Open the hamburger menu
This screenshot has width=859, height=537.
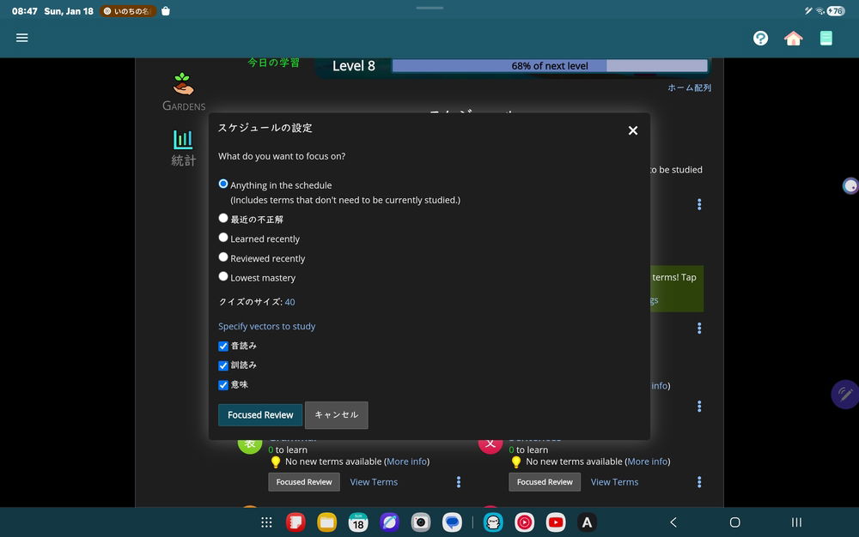click(x=22, y=38)
